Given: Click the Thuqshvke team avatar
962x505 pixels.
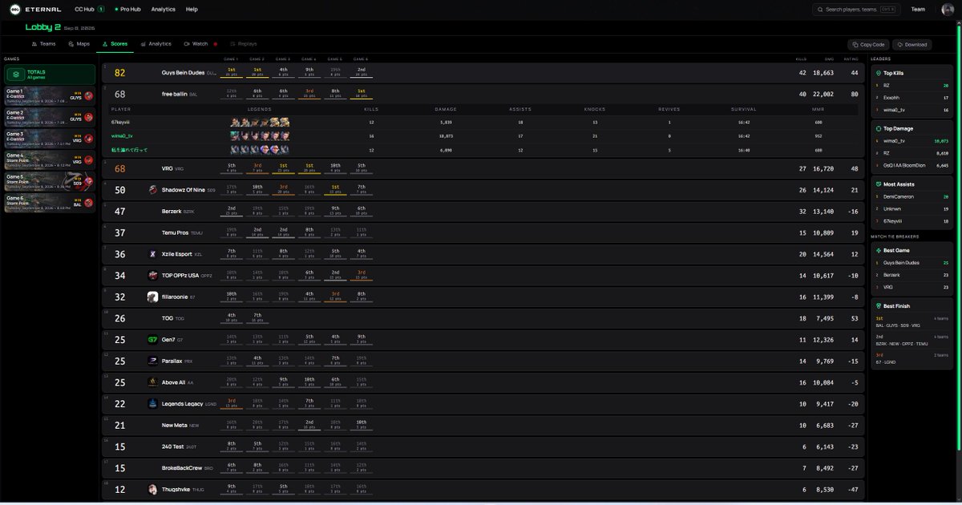Looking at the screenshot, I should coord(152,489).
